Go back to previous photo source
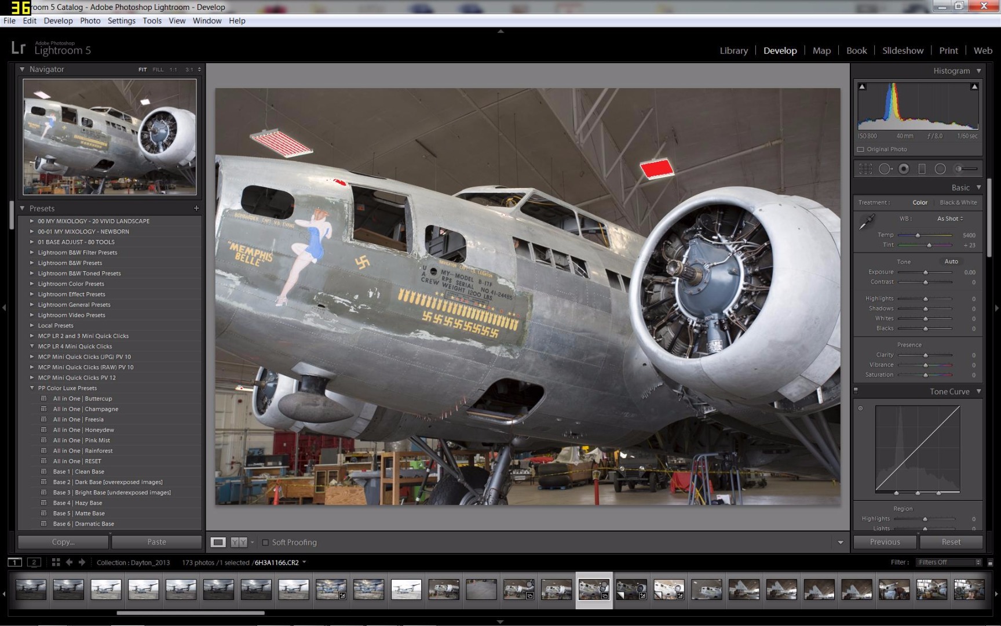Image resolution: width=1001 pixels, height=626 pixels. pyautogui.click(x=69, y=562)
